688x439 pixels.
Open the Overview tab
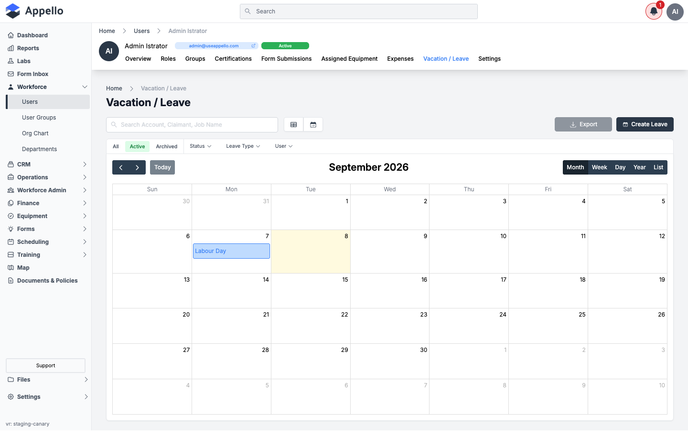138,59
